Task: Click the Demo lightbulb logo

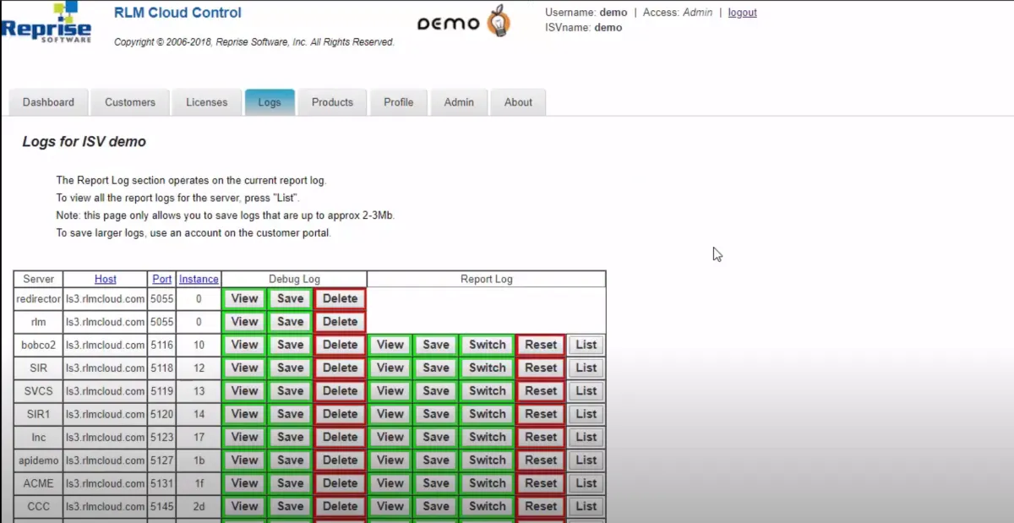Action: coord(464,21)
